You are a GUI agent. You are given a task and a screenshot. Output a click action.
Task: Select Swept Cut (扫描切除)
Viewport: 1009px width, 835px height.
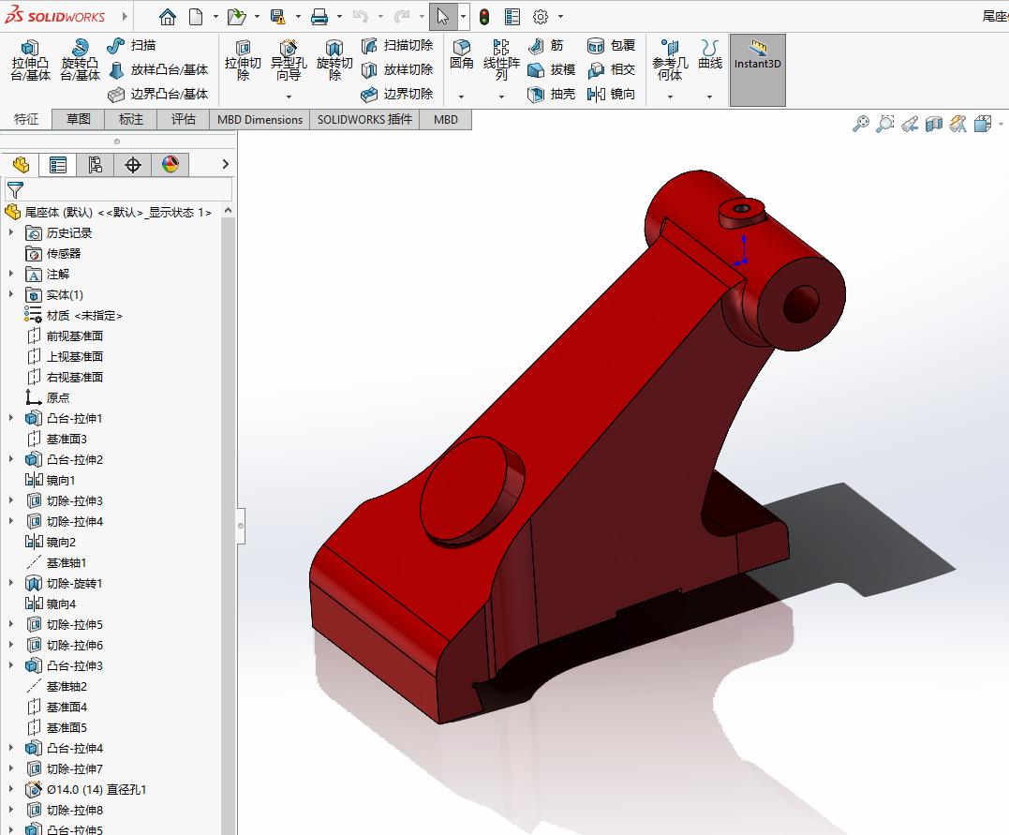[x=397, y=45]
